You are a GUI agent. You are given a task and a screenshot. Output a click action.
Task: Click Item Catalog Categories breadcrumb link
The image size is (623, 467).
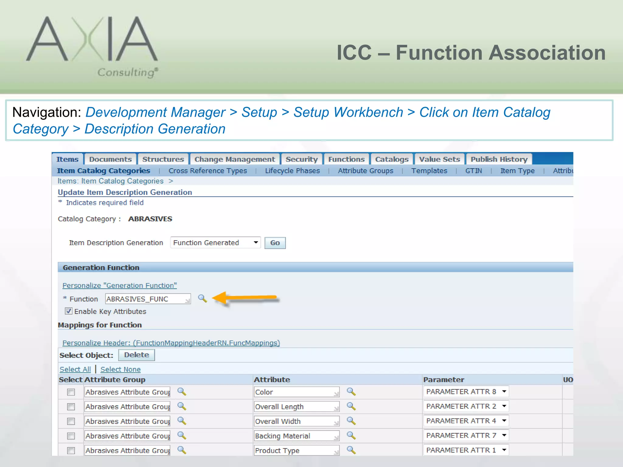click(122, 181)
